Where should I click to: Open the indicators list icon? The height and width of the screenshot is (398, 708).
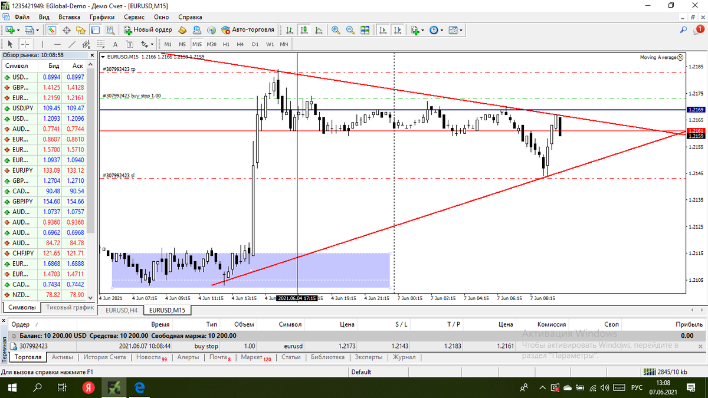415,29
